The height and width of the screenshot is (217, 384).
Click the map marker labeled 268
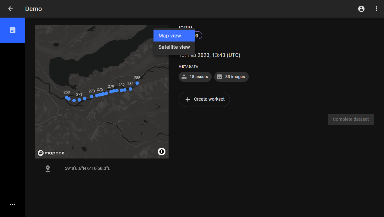pos(67,98)
